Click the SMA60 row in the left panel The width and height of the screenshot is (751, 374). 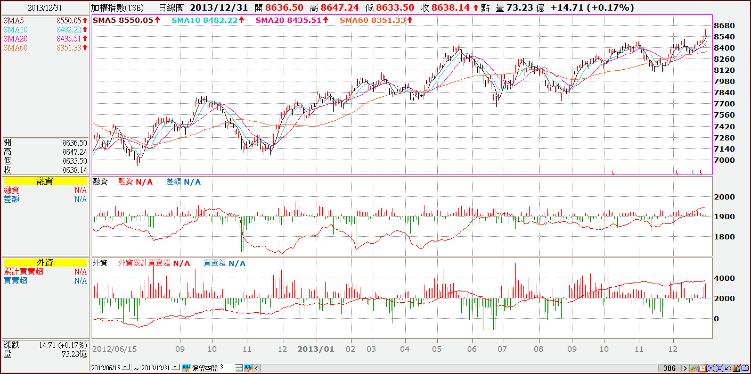tap(45, 47)
